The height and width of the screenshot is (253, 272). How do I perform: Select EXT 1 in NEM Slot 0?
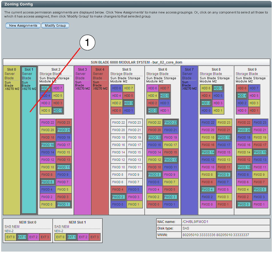[x=22, y=237]
